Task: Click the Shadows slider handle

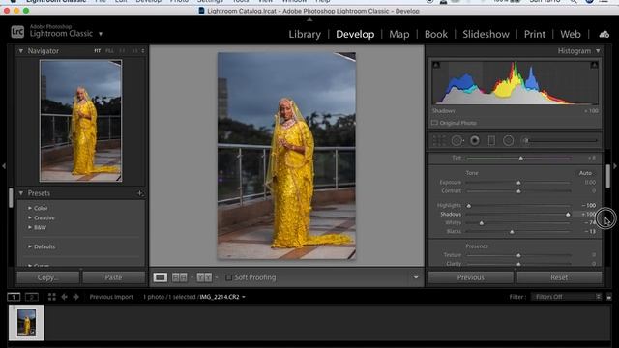Action: pyautogui.click(x=568, y=215)
